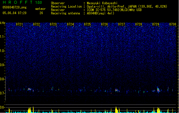The height and width of the screenshot is (113, 179).
Task: Click the 0728 time marker
Action: point(139,24)
